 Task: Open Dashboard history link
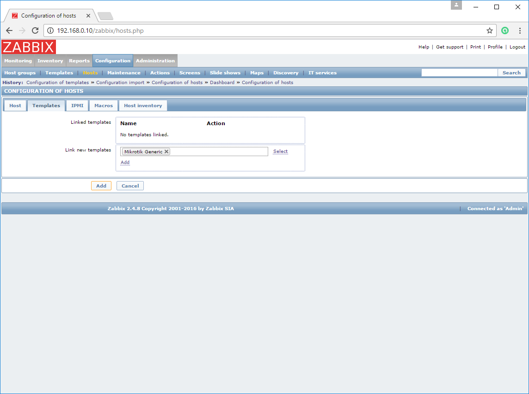(x=222, y=83)
